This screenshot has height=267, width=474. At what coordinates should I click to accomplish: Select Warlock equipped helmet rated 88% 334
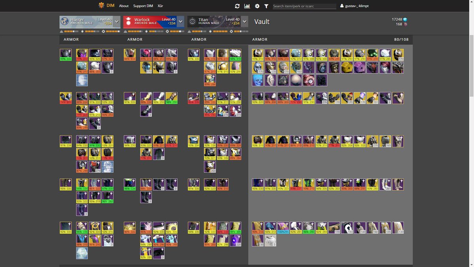130,55
